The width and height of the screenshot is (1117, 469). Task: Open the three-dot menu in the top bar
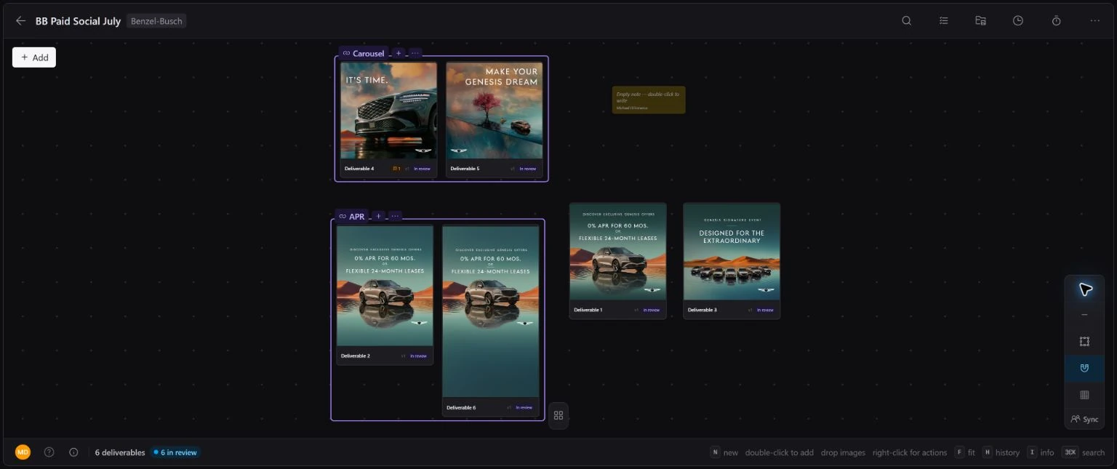[x=1095, y=21]
